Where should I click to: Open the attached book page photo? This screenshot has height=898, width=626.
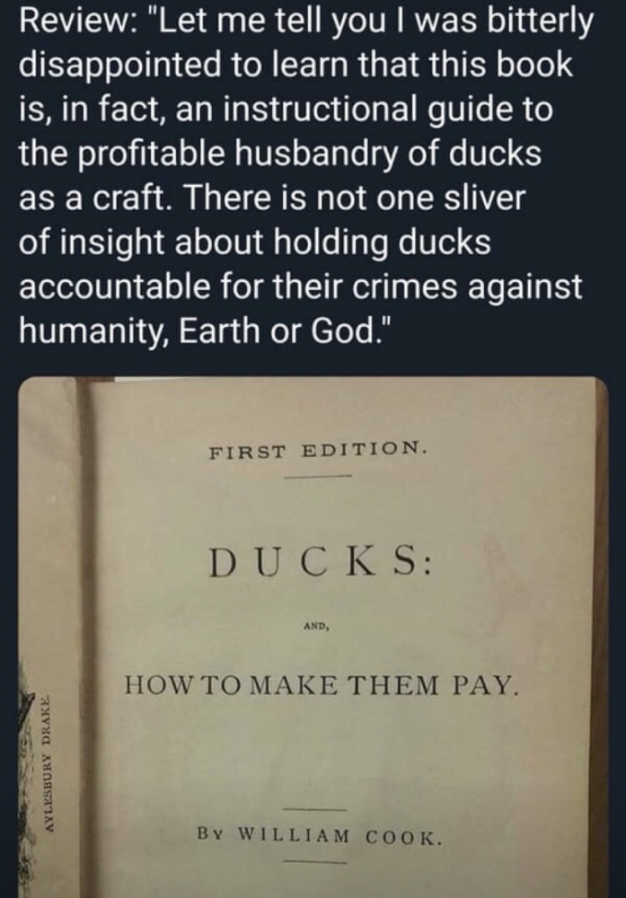313,638
